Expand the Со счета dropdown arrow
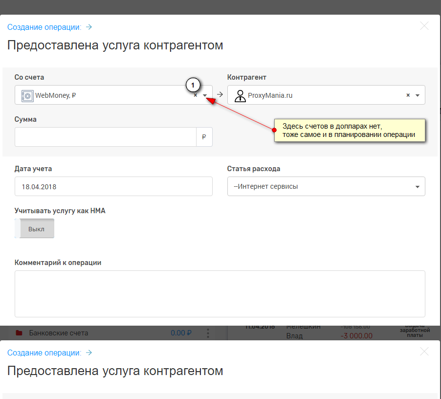The width and height of the screenshot is (441, 399). point(205,96)
